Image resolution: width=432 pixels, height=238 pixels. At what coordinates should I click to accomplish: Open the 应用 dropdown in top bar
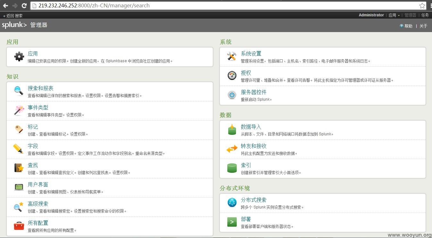click(x=394, y=15)
